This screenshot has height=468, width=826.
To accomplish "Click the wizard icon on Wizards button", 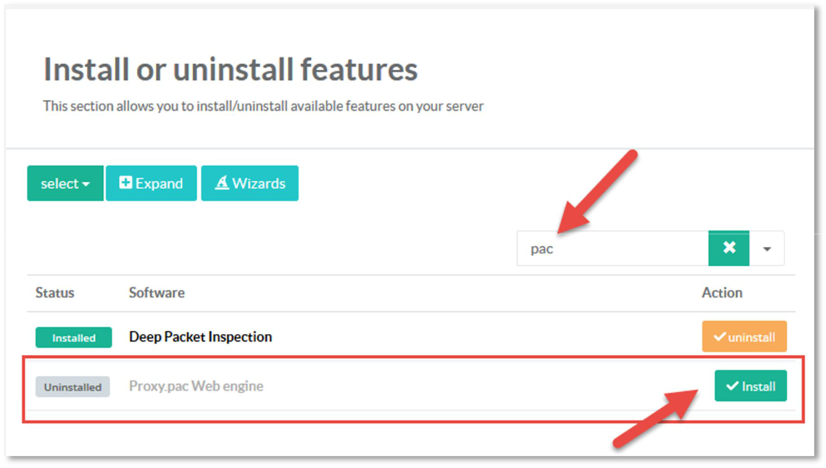I will pos(222,183).
